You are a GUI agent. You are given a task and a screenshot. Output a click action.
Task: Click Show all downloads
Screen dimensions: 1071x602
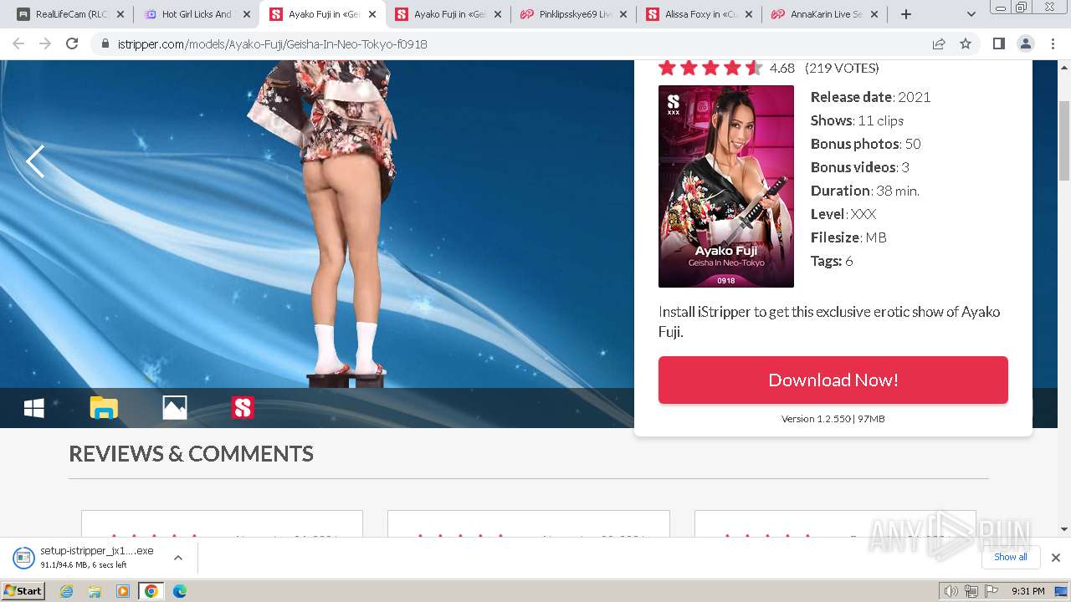[x=1011, y=557]
